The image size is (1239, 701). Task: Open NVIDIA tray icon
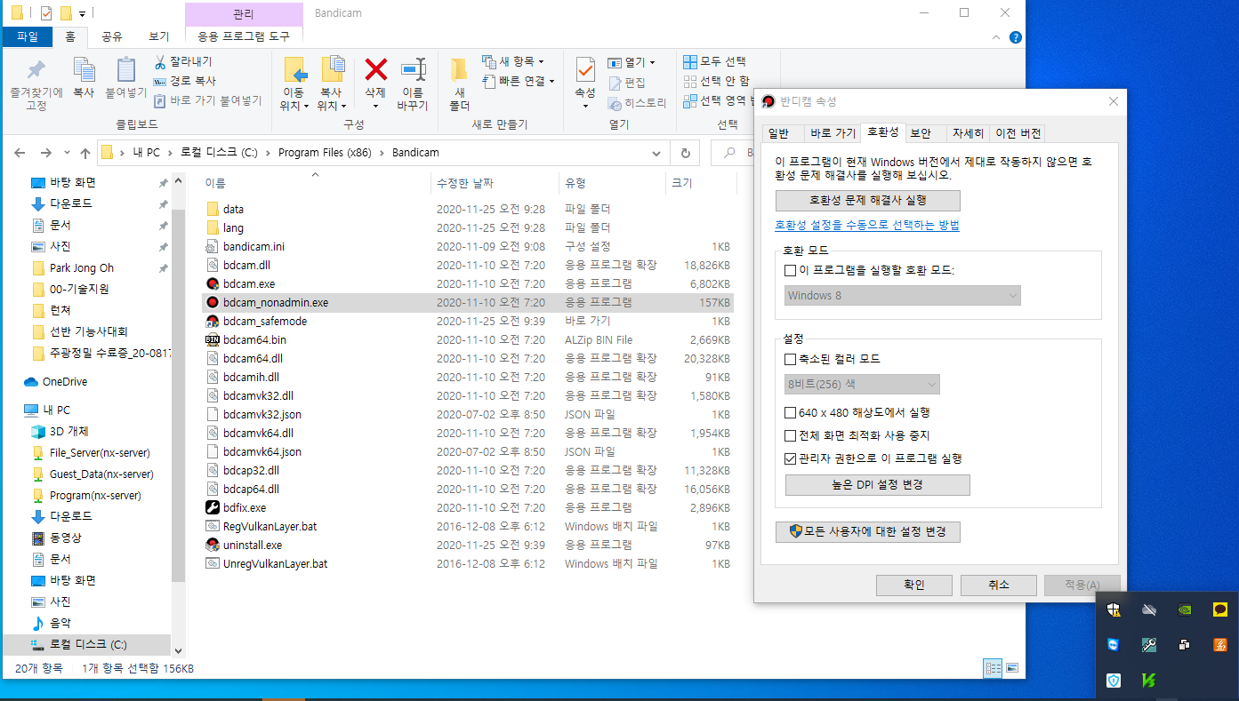(x=1185, y=609)
